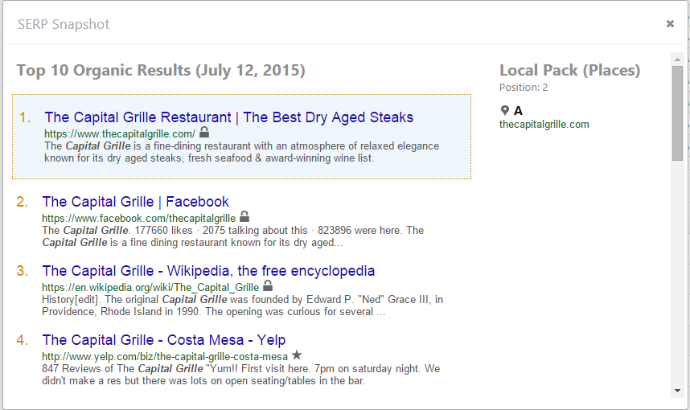This screenshot has height=410, width=690.
Task: Click the en.wikipedia.org The_Capital_Grille URL
Action: click(150, 287)
